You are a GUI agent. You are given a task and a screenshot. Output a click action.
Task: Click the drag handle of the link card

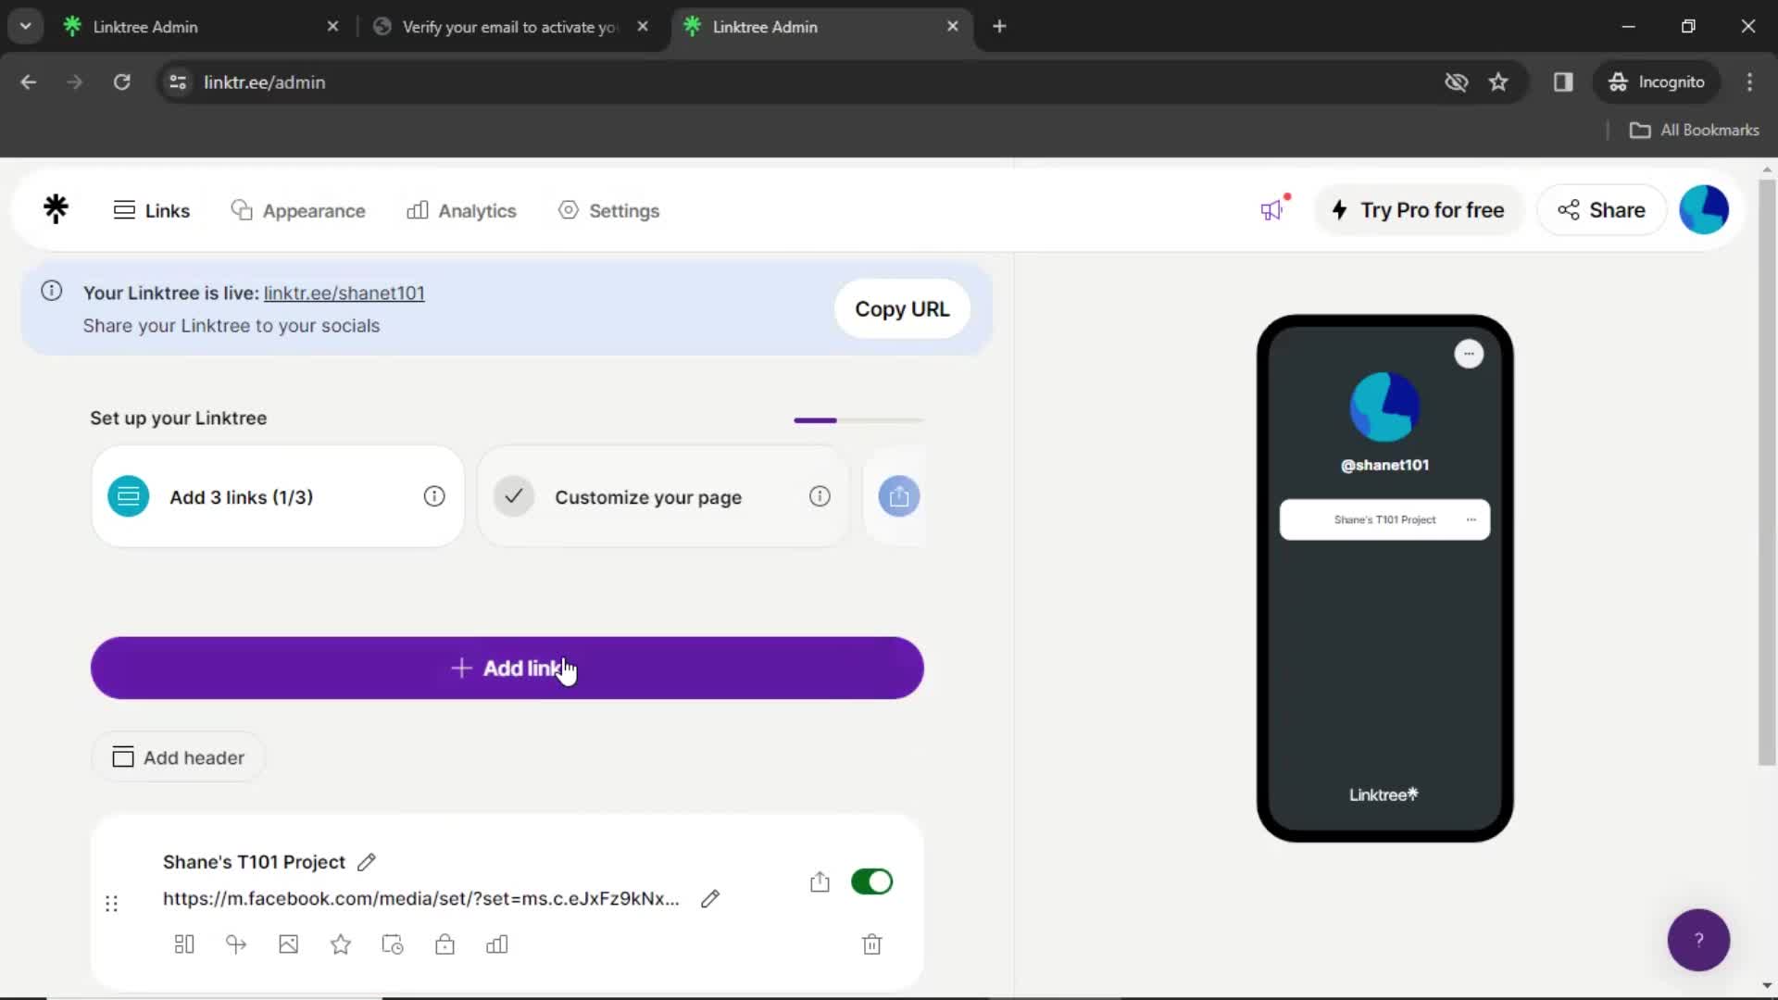(111, 904)
